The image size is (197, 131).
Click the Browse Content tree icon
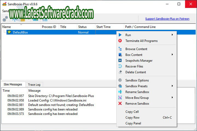120,49
